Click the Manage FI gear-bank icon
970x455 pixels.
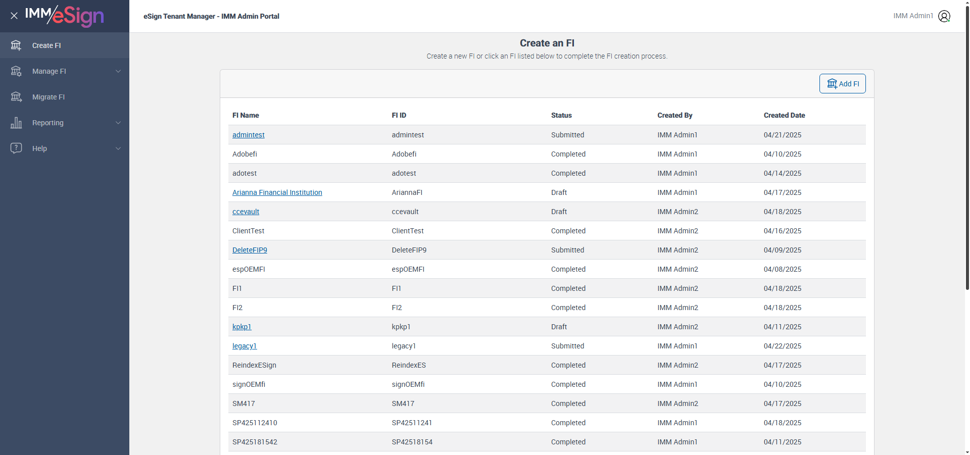(x=16, y=71)
